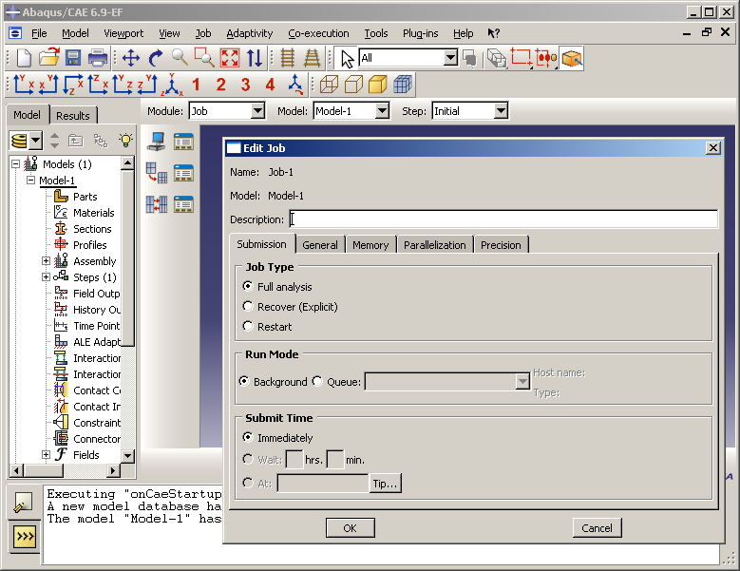Turn perspective on with converging lines icon

click(x=312, y=58)
